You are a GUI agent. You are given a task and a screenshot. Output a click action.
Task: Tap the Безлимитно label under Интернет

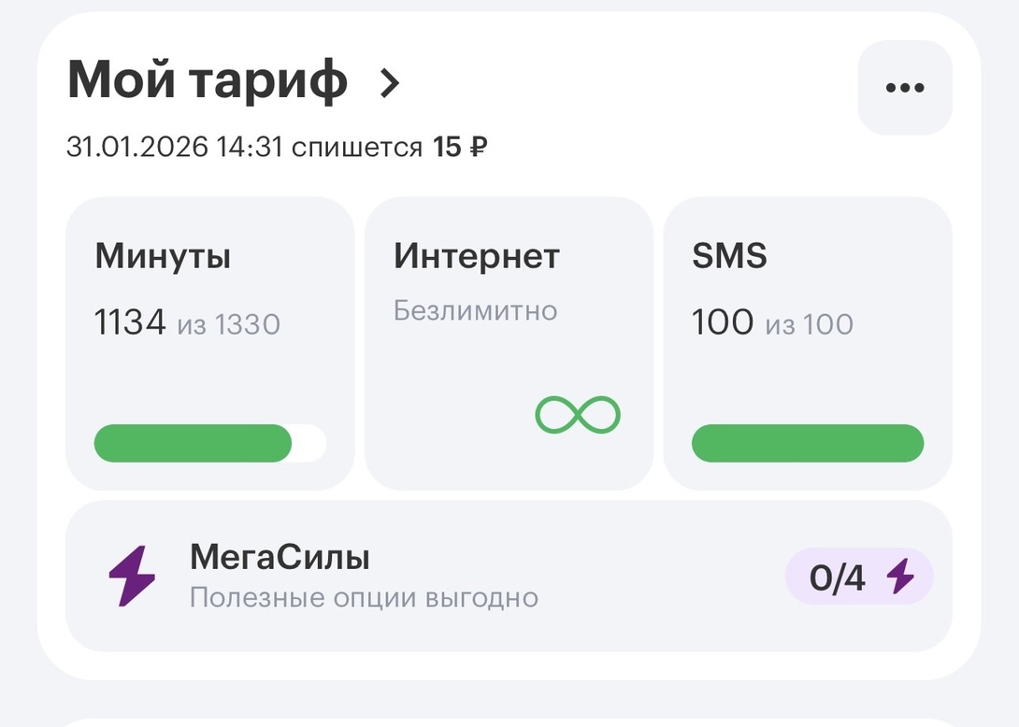[475, 310]
